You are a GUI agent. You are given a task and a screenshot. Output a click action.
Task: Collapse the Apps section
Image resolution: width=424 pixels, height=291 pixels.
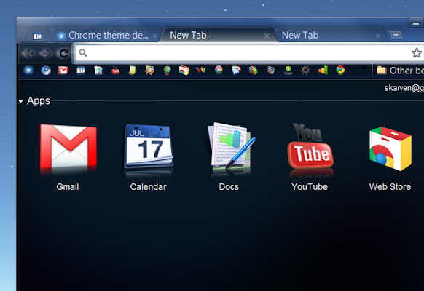click(21, 102)
